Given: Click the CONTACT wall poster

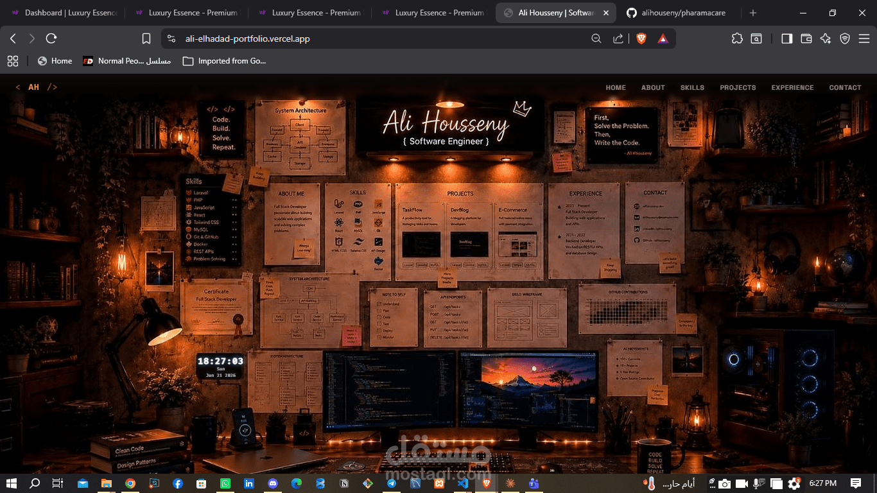Looking at the screenshot, I should pyautogui.click(x=654, y=223).
